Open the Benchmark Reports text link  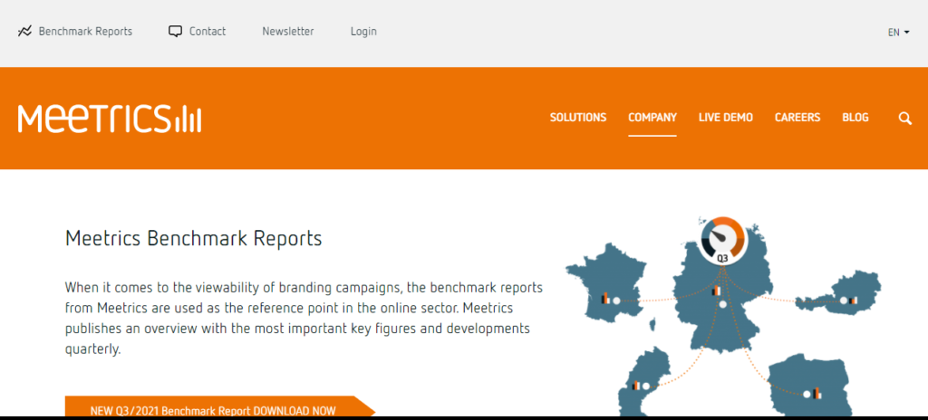pos(85,31)
